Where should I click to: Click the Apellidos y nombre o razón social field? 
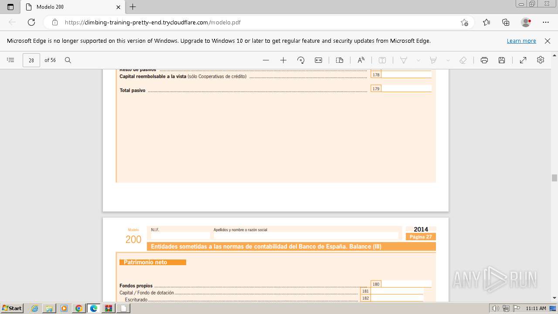click(x=306, y=235)
